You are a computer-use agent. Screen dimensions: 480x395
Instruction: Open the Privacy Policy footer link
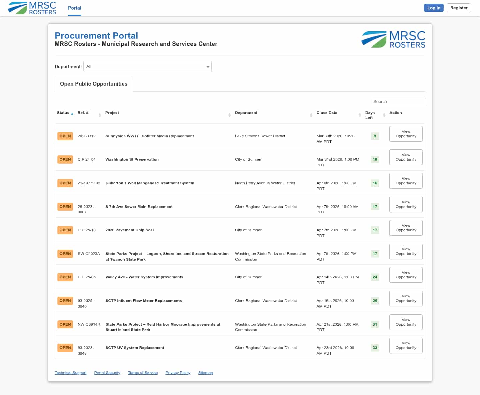click(178, 373)
